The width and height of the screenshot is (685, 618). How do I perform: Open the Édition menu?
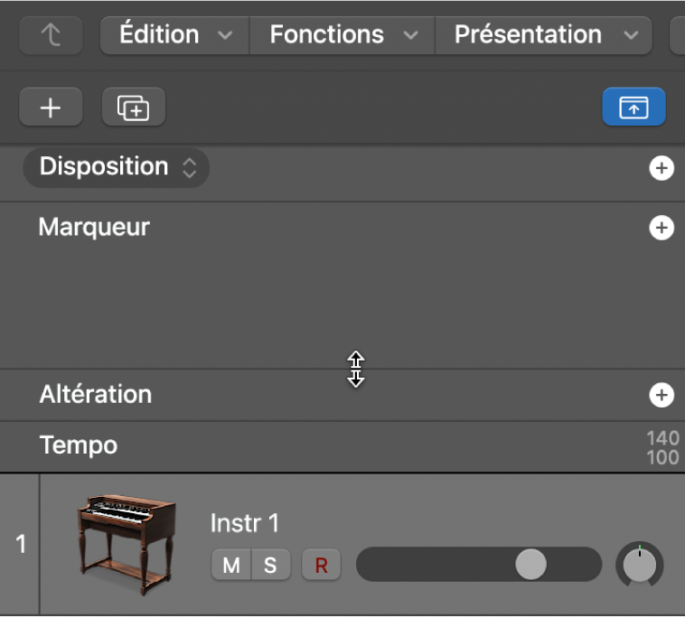tap(174, 35)
